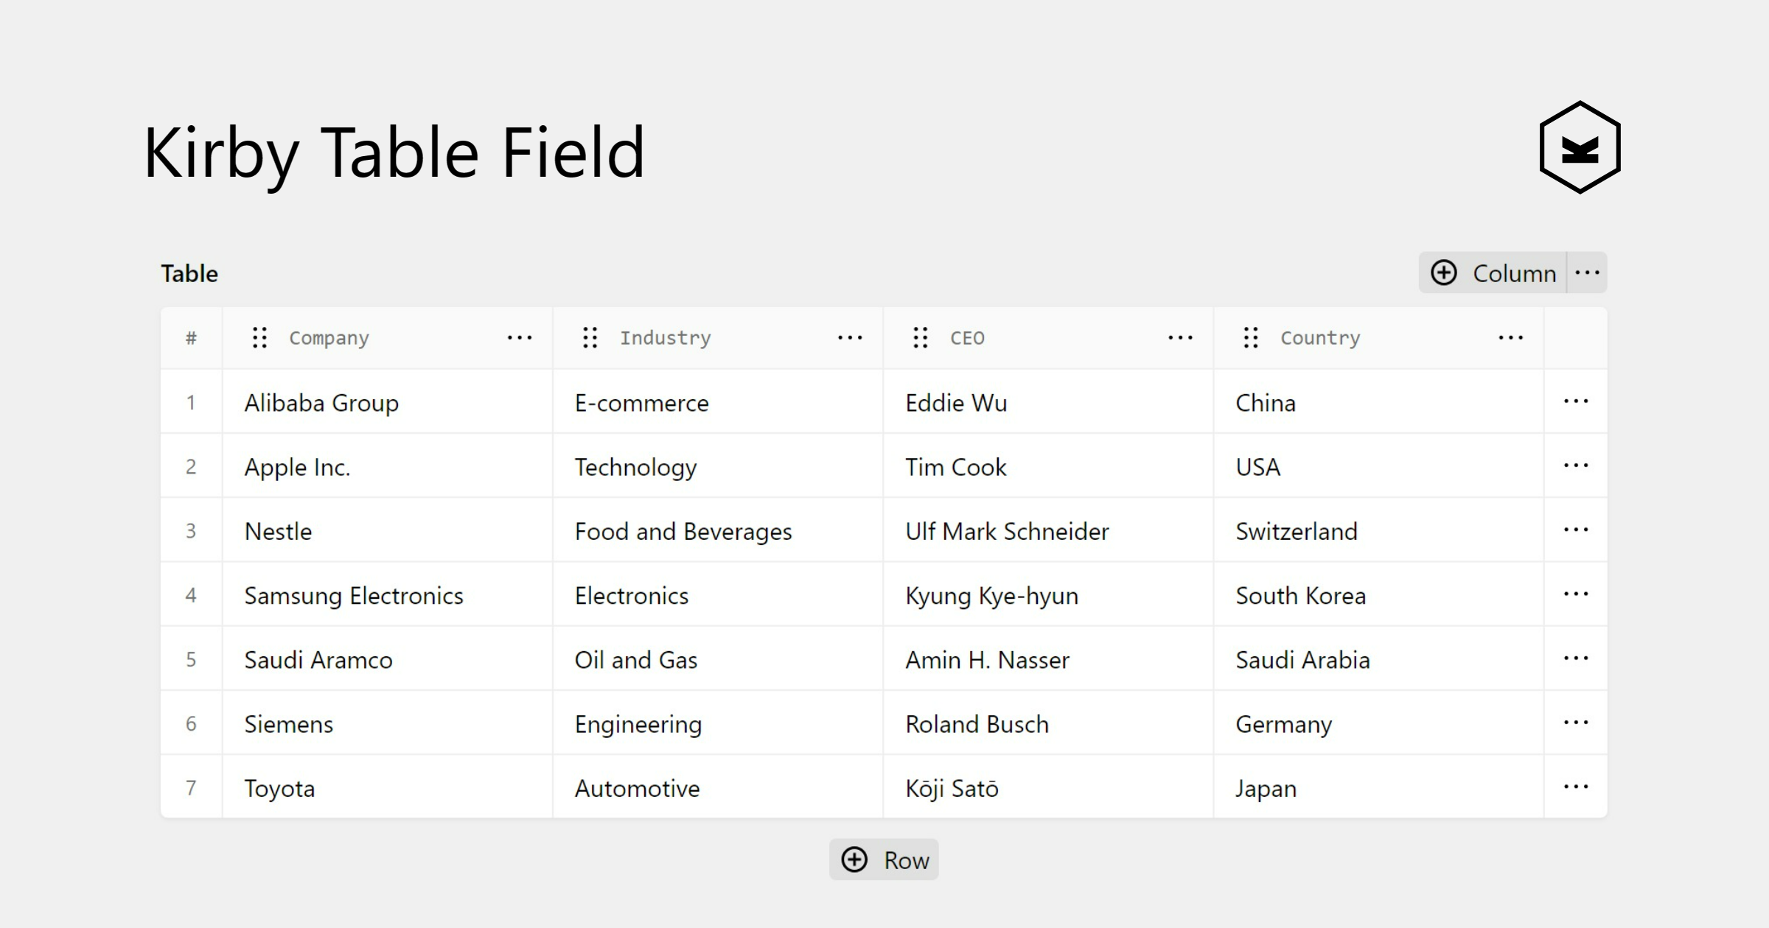Open the Industry column options menu
The image size is (1769, 928).
tap(850, 338)
